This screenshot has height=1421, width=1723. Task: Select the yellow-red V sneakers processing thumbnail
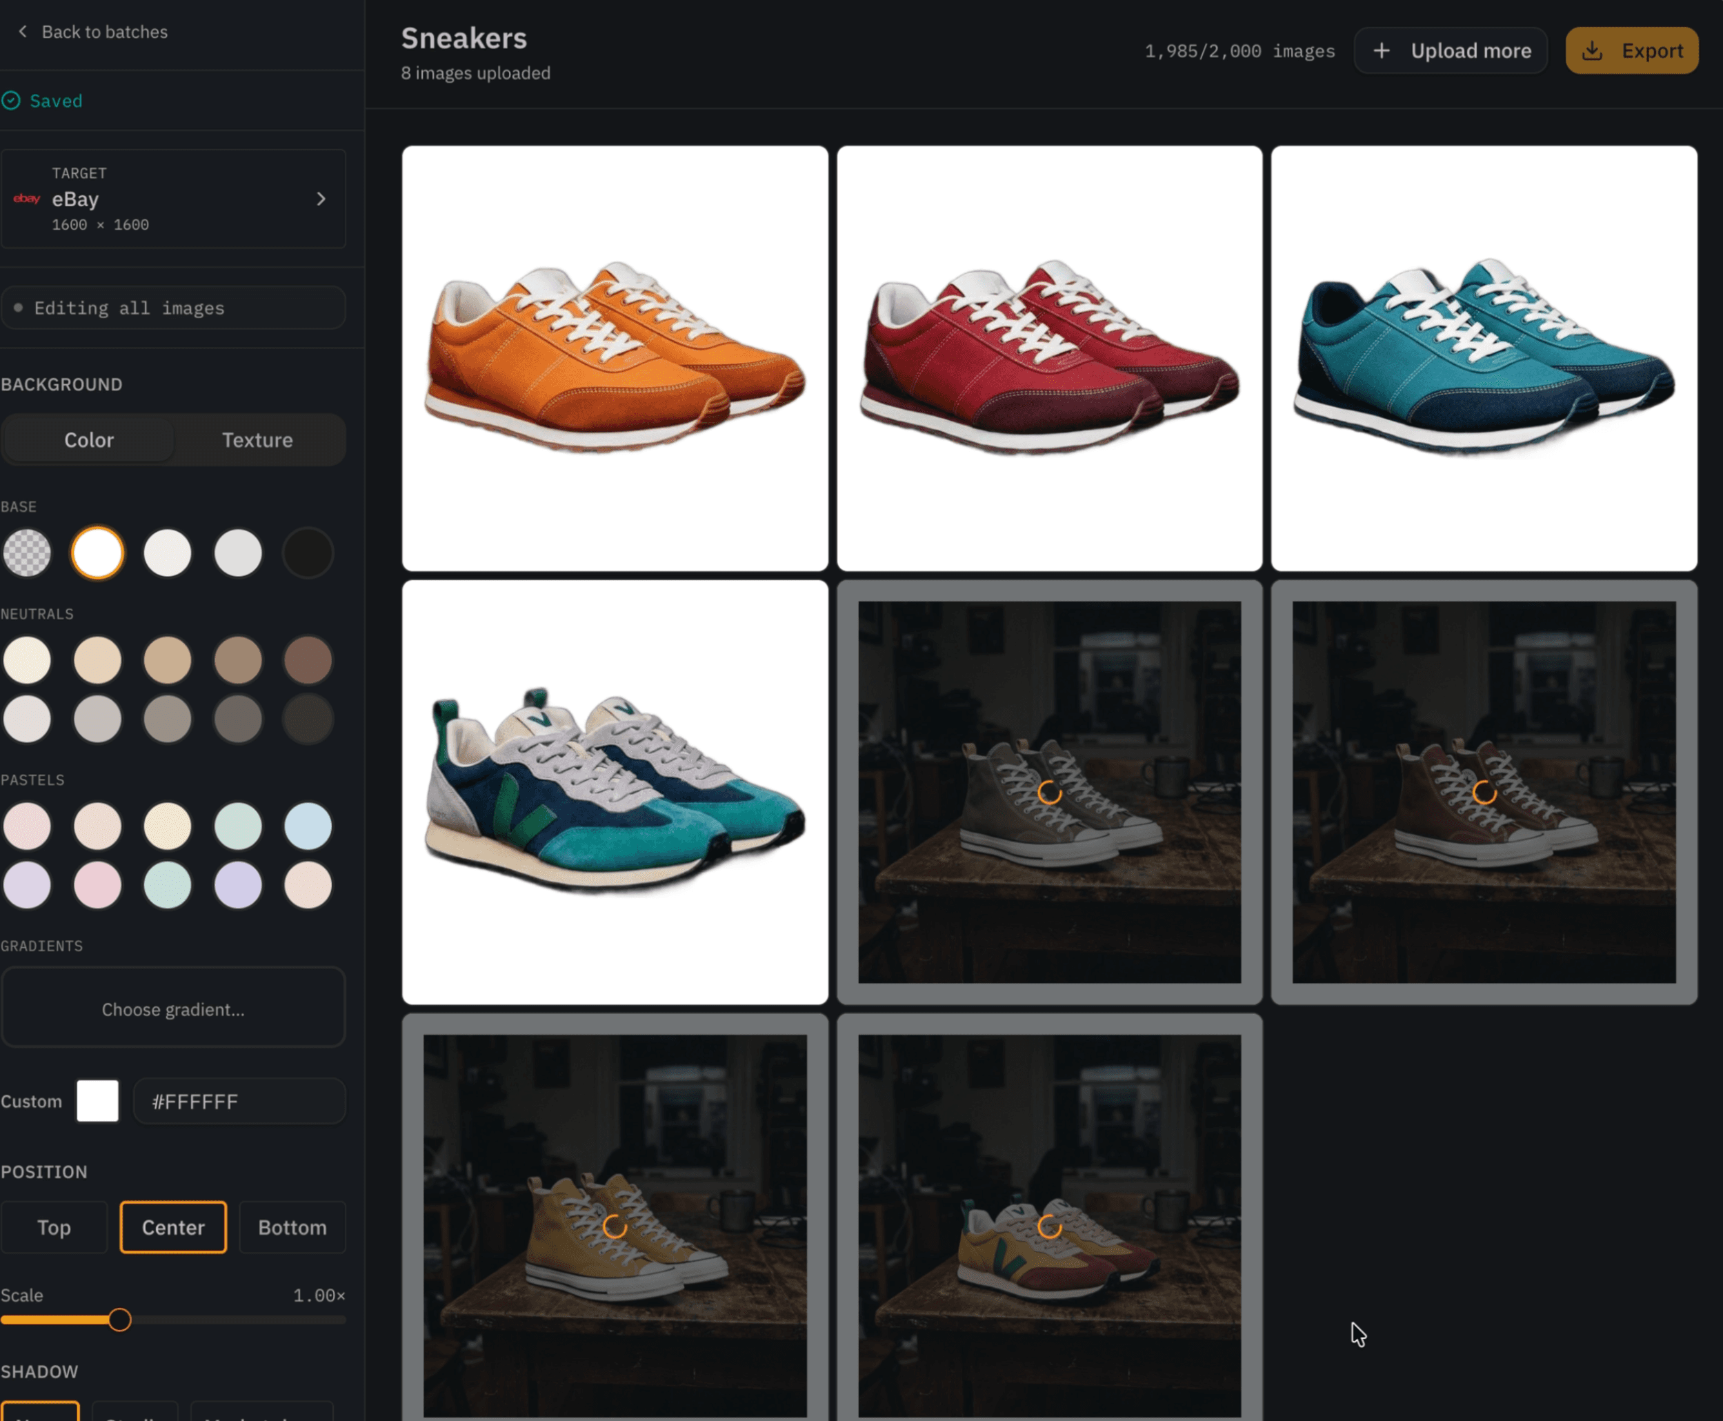coord(1049,1218)
